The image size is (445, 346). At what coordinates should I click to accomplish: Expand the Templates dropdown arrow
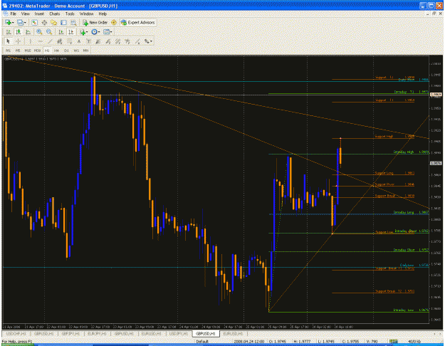tap(111, 32)
